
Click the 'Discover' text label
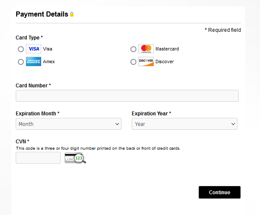pyautogui.click(x=165, y=62)
